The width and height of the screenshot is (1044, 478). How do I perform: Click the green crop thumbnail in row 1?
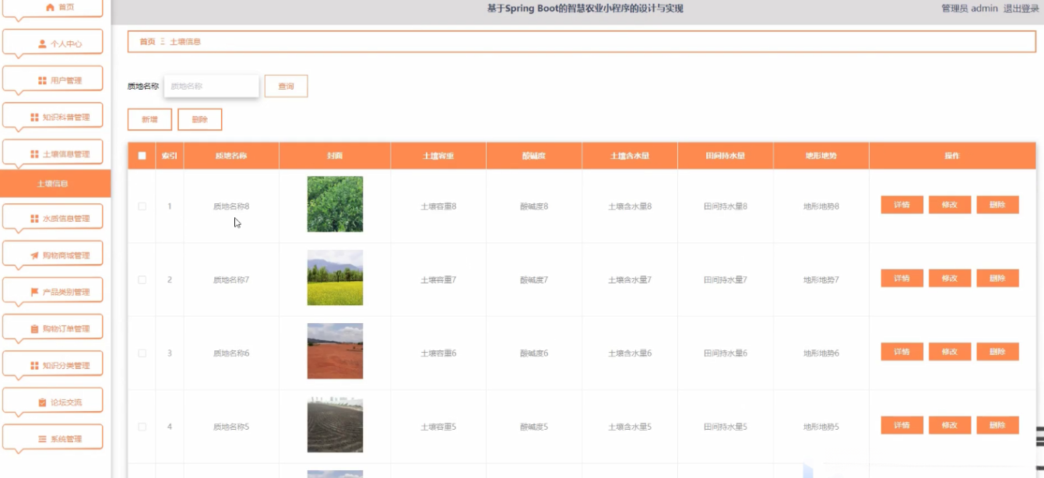click(x=335, y=204)
